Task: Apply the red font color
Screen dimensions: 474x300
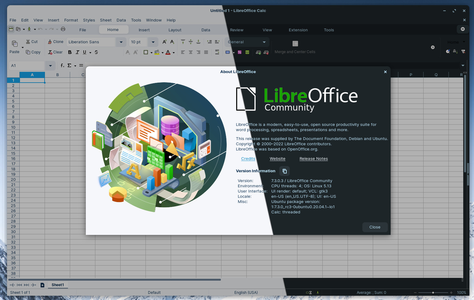Action: (x=168, y=52)
